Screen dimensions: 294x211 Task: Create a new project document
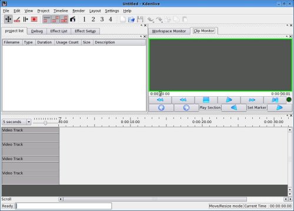coord(123,19)
